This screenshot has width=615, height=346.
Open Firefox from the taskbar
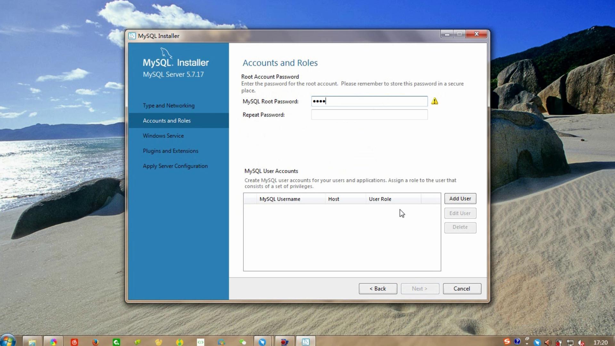(x=95, y=342)
